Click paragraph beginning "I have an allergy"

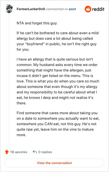[x=58, y=81]
